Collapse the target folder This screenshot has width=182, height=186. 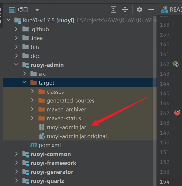click(x=25, y=83)
